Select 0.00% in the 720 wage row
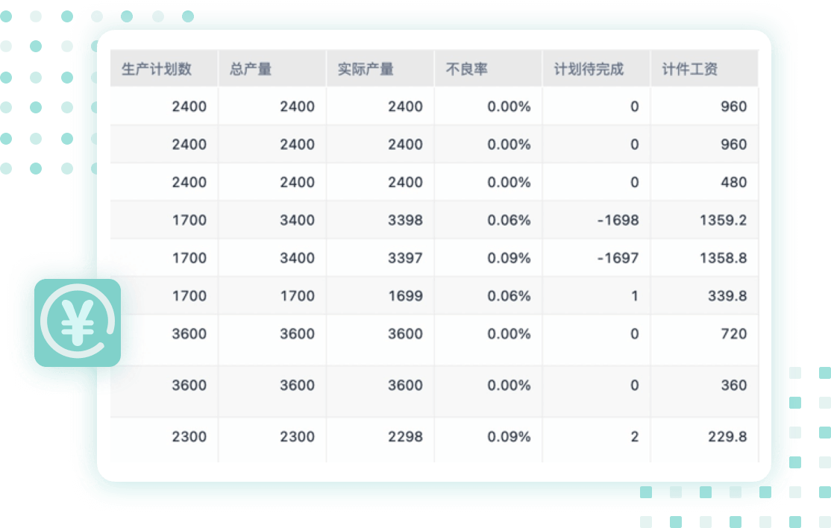The image size is (831, 528). [489, 339]
